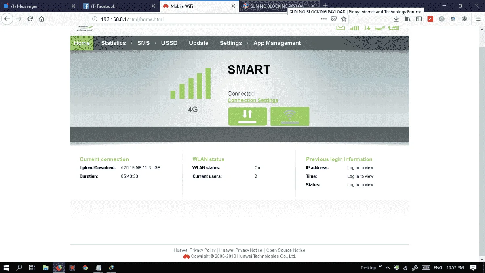Click Log in to view beside Status
Viewport: 485px width, 273px height.
coord(360,185)
